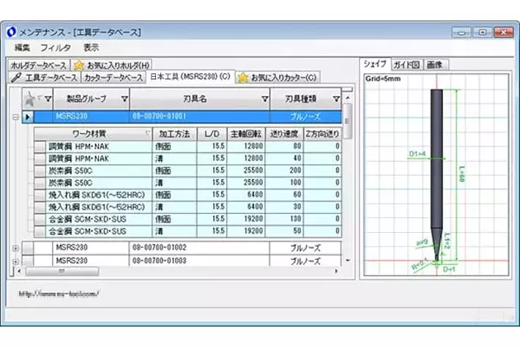Tick the checkbox for first 合金鋼 SCM・SKD・SUS row
The image size is (520, 347).
point(40,218)
